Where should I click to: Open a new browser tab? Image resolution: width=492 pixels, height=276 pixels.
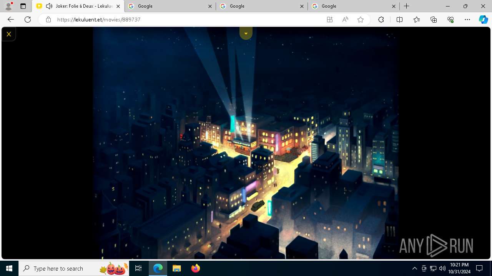point(406,6)
